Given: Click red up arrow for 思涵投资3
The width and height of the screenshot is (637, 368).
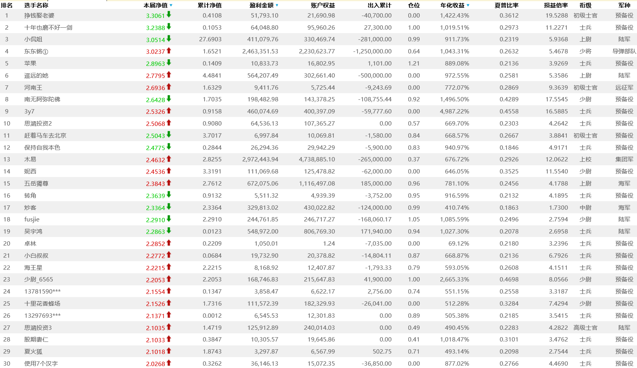Looking at the screenshot, I should point(169,327).
